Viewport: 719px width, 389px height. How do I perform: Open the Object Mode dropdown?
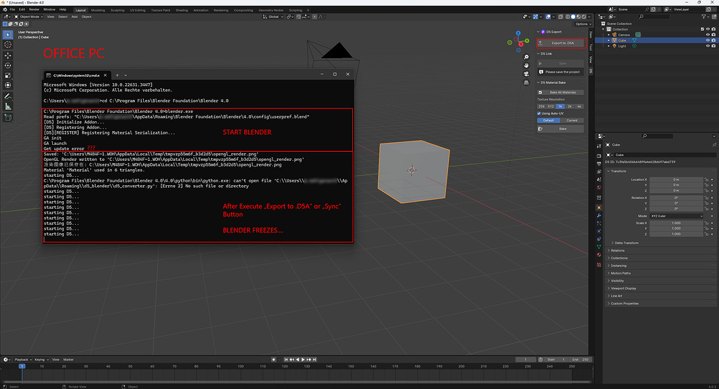(x=28, y=17)
